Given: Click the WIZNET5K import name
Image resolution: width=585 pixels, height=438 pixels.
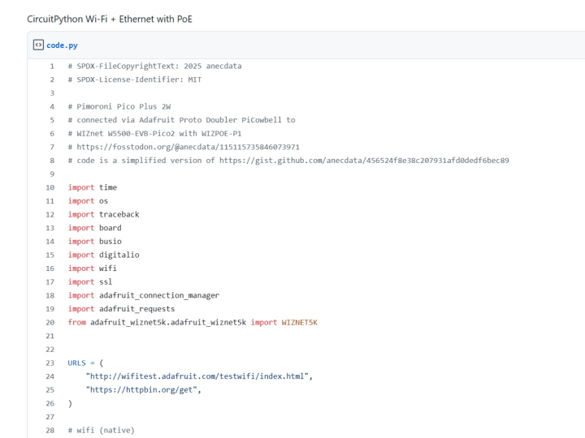Looking at the screenshot, I should coord(299,322).
